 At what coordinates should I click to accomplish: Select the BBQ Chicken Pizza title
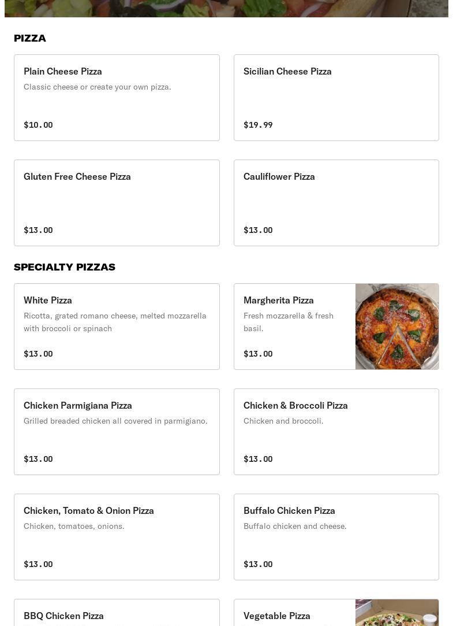[64, 616]
